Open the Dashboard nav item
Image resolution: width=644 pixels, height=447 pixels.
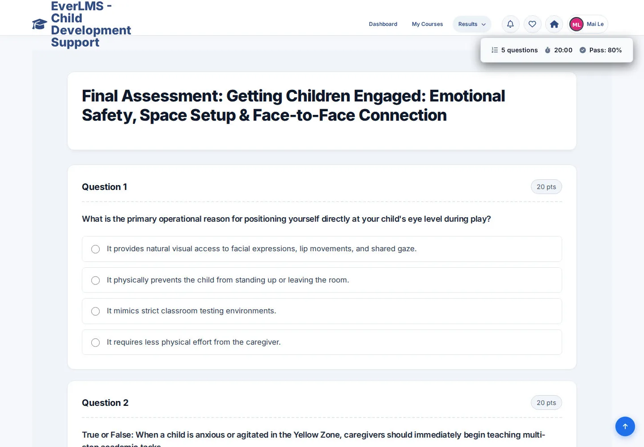coord(383,24)
